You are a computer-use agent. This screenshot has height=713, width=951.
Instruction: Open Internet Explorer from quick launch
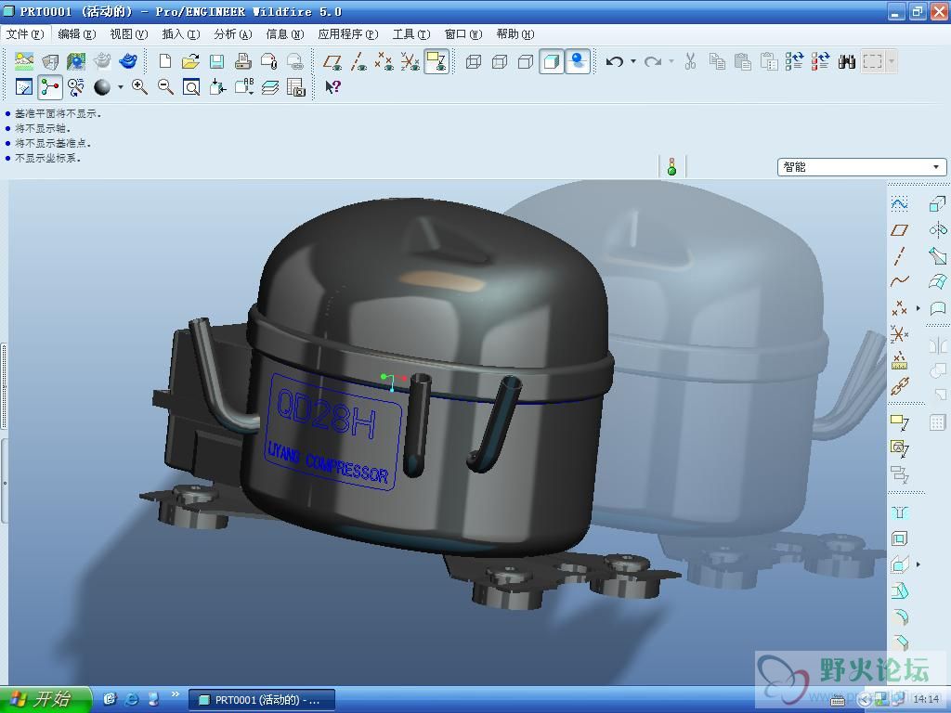click(x=132, y=699)
